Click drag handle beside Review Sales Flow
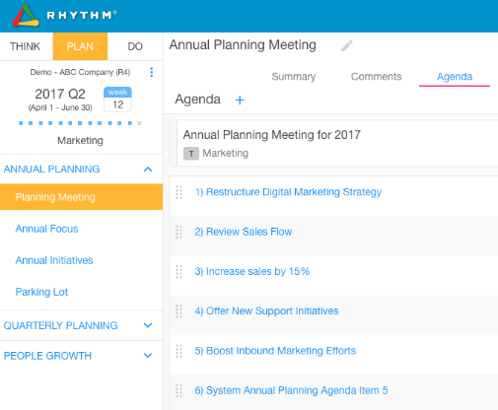The height and width of the screenshot is (410, 498). click(178, 232)
